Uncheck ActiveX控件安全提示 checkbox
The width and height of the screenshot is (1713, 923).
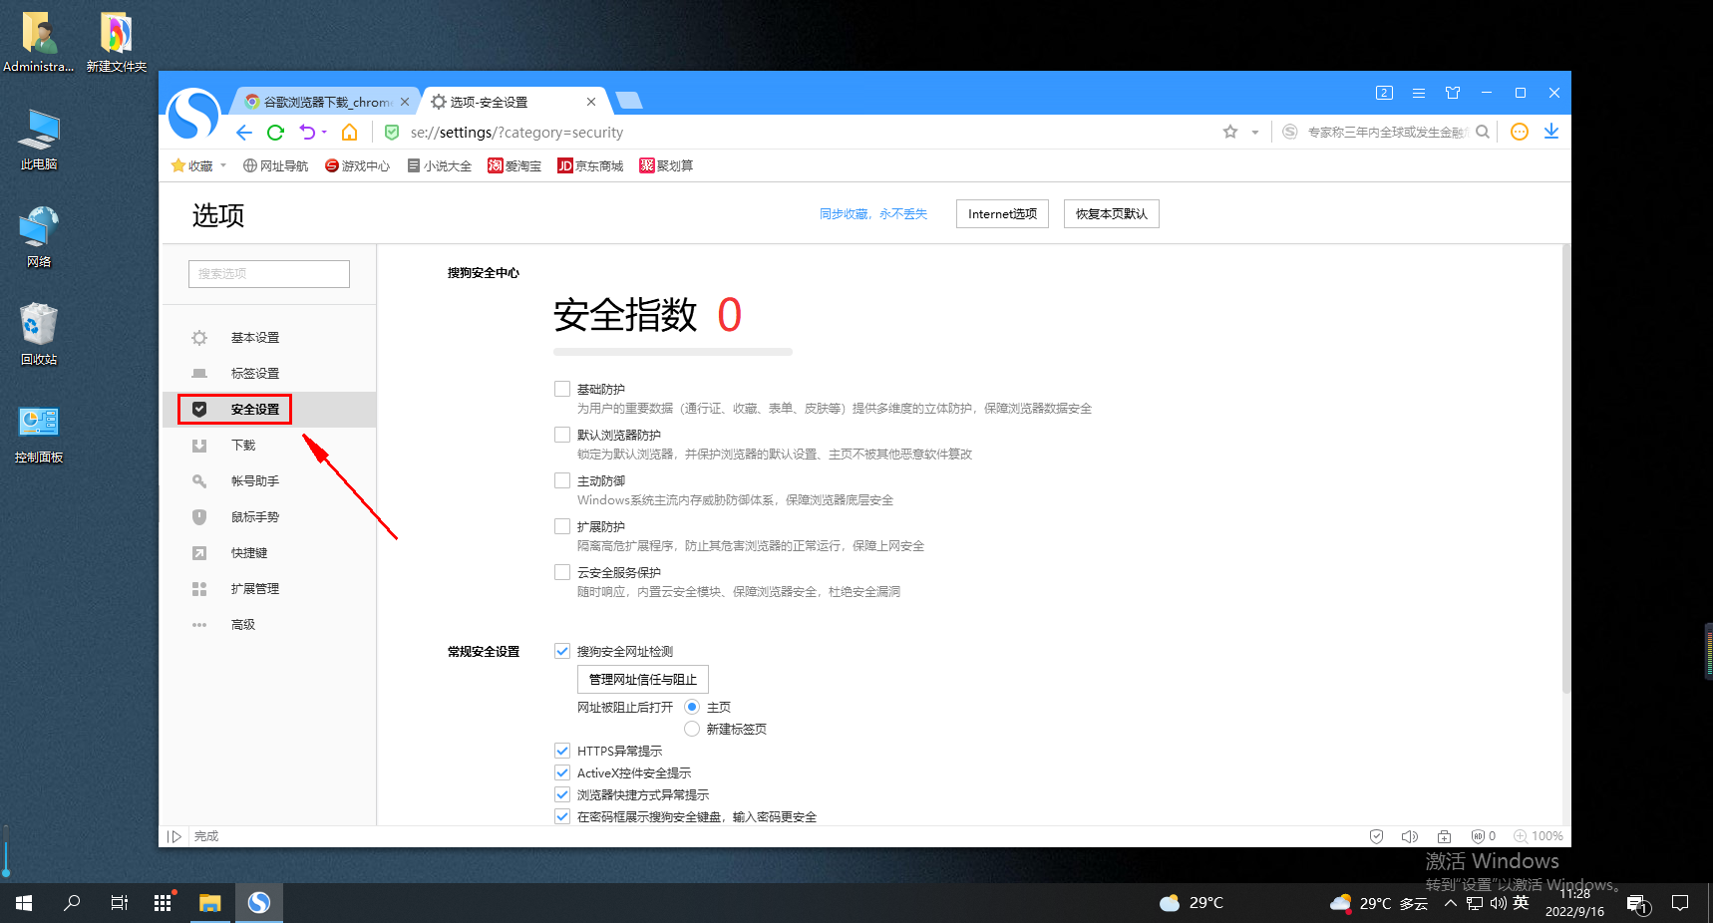[x=562, y=772]
